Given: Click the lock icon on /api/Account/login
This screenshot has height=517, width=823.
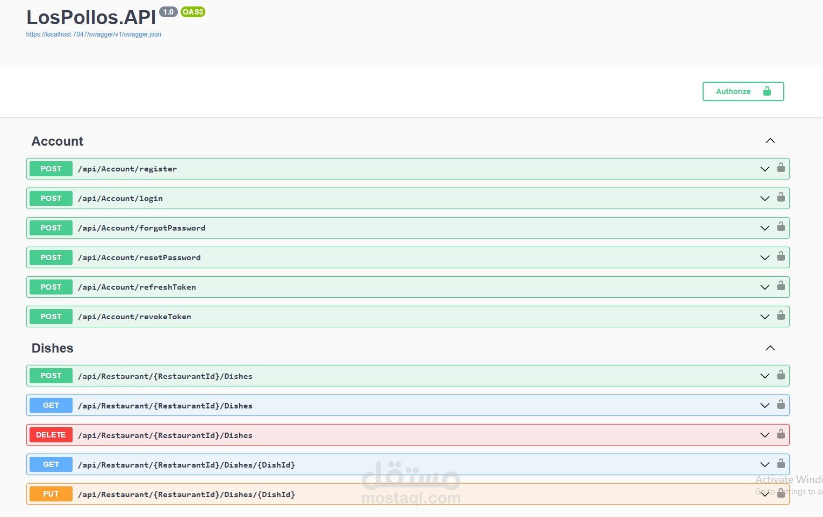Looking at the screenshot, I should (x=781, y=198).
